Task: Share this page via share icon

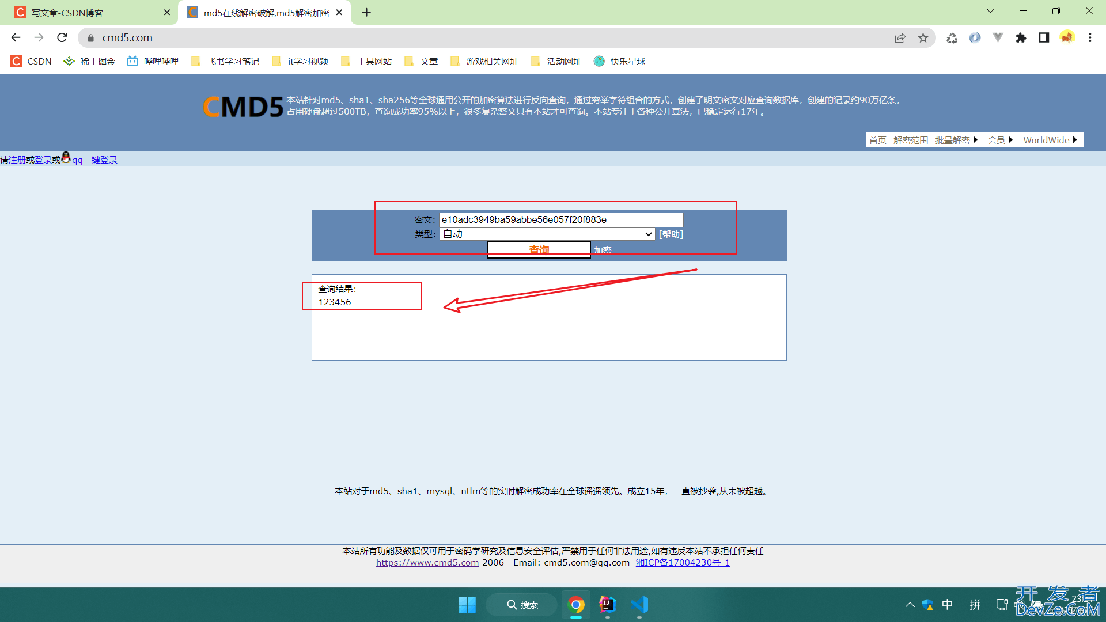Action: pyautogui.click(x=900, y=38)
